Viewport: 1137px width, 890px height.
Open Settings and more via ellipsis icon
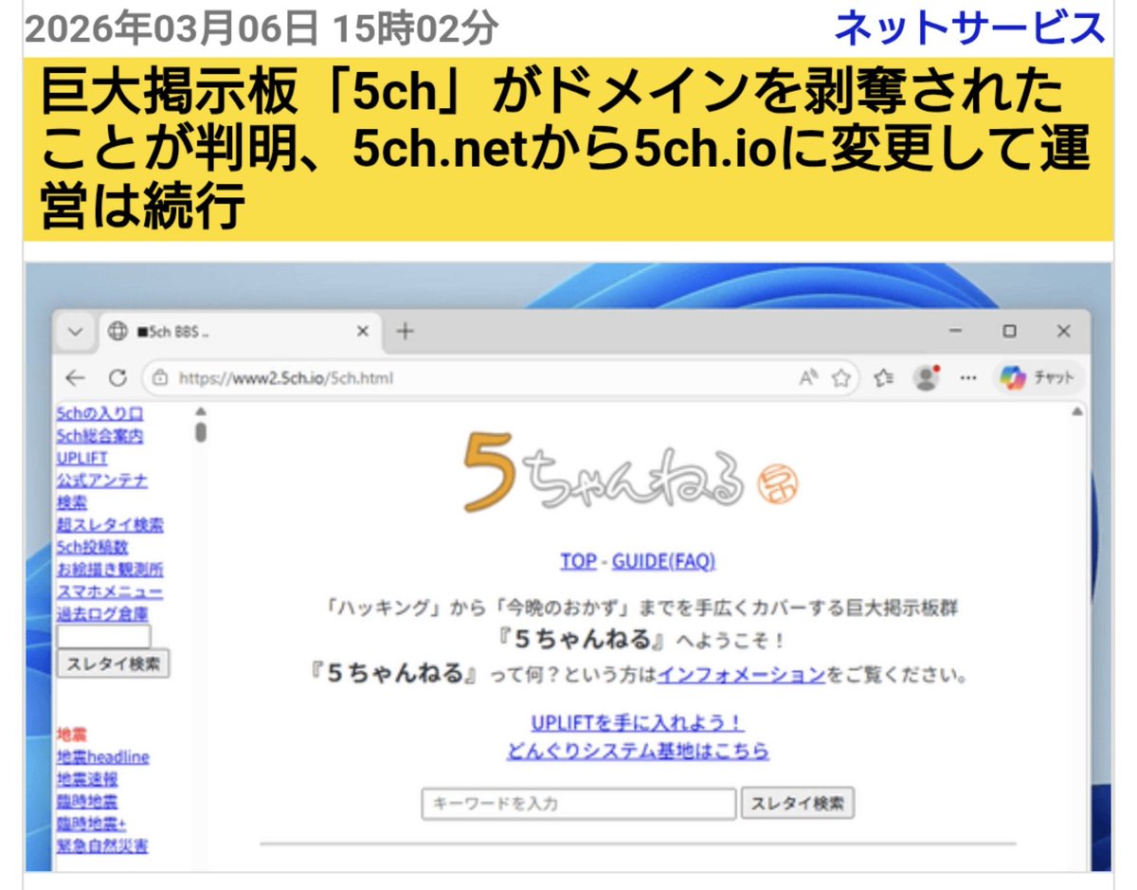pos(968,377)
